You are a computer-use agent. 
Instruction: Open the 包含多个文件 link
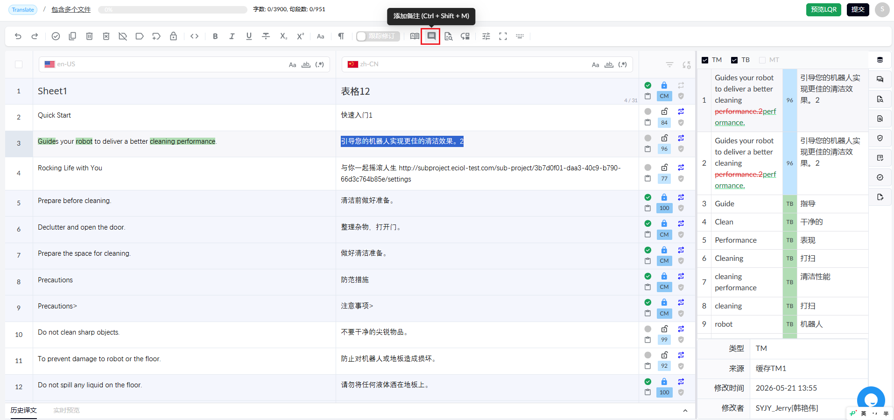pyautogui.click(x=71, y=9)
